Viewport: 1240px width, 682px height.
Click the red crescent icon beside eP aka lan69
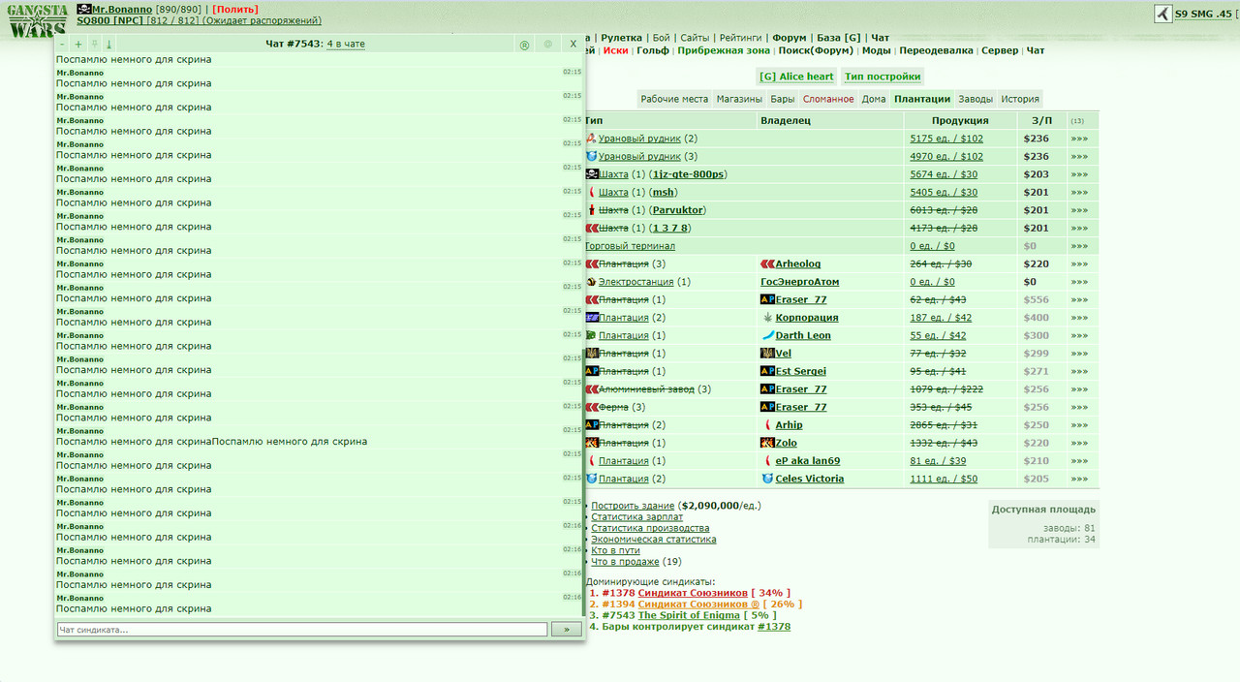(x=768, y=460)
